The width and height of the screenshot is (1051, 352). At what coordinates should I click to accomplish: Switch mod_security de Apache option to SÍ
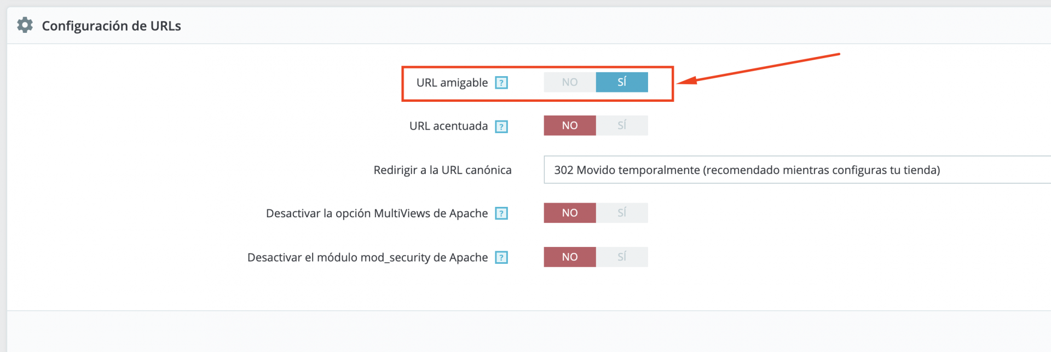622,257
